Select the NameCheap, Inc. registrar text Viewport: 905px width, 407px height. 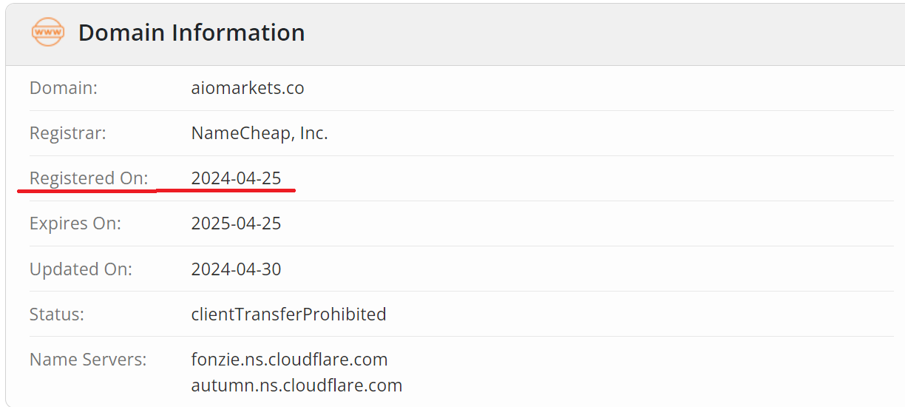coord(260,133)
